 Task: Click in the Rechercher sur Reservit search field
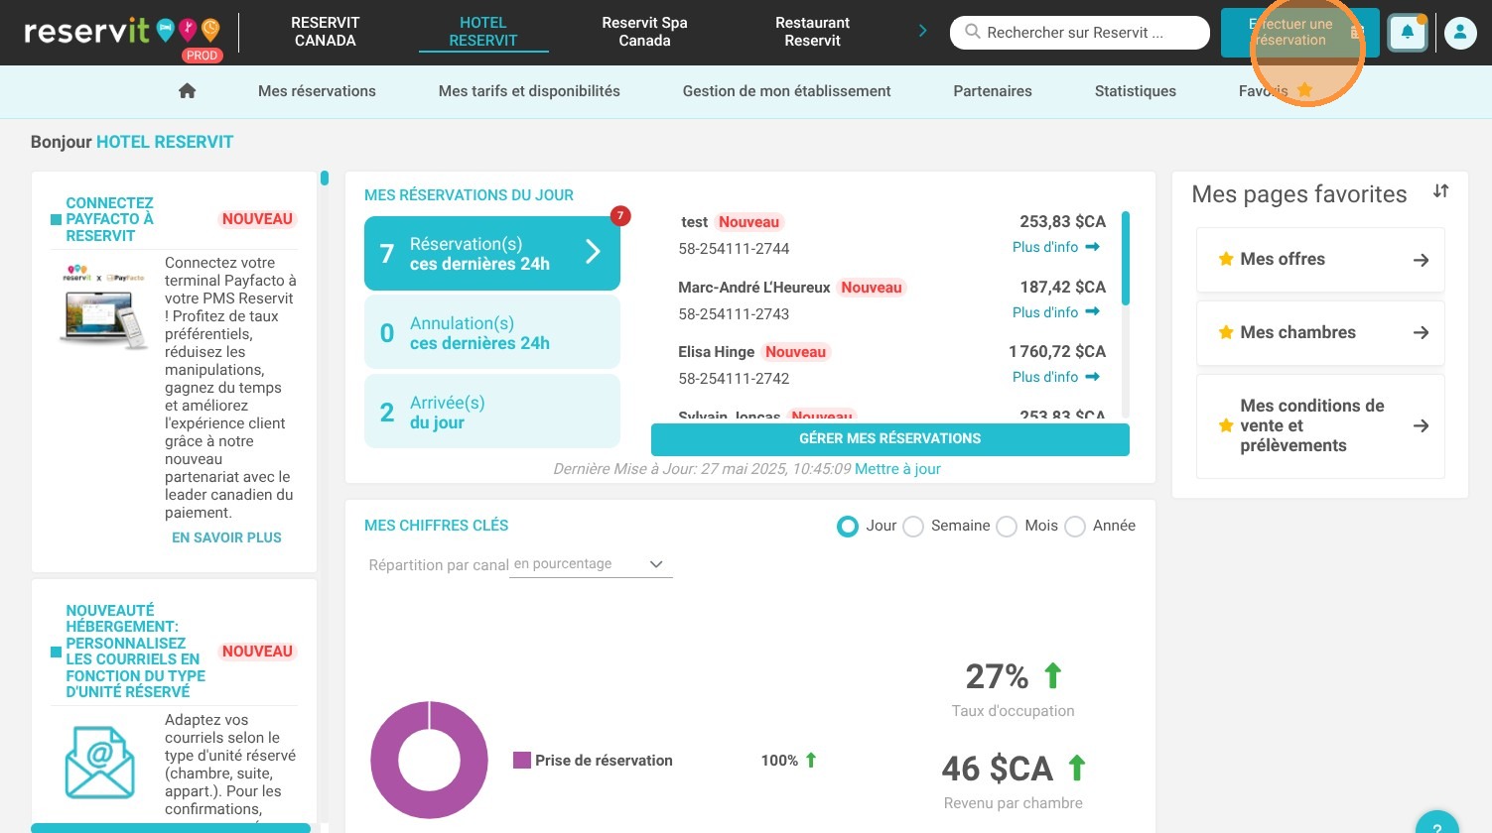[1080, 33]
